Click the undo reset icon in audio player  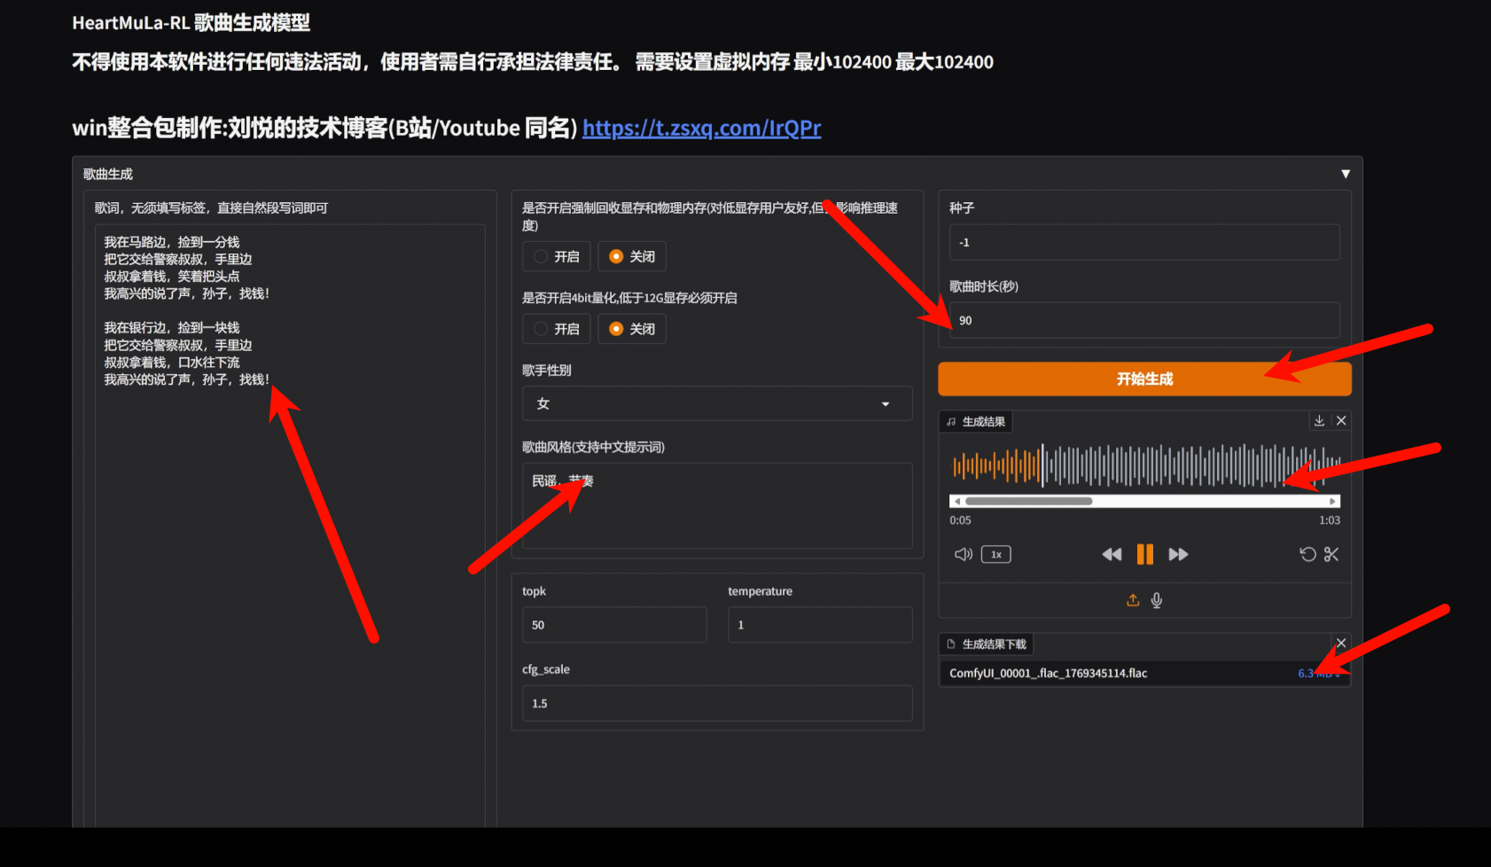click(1308, 555)
